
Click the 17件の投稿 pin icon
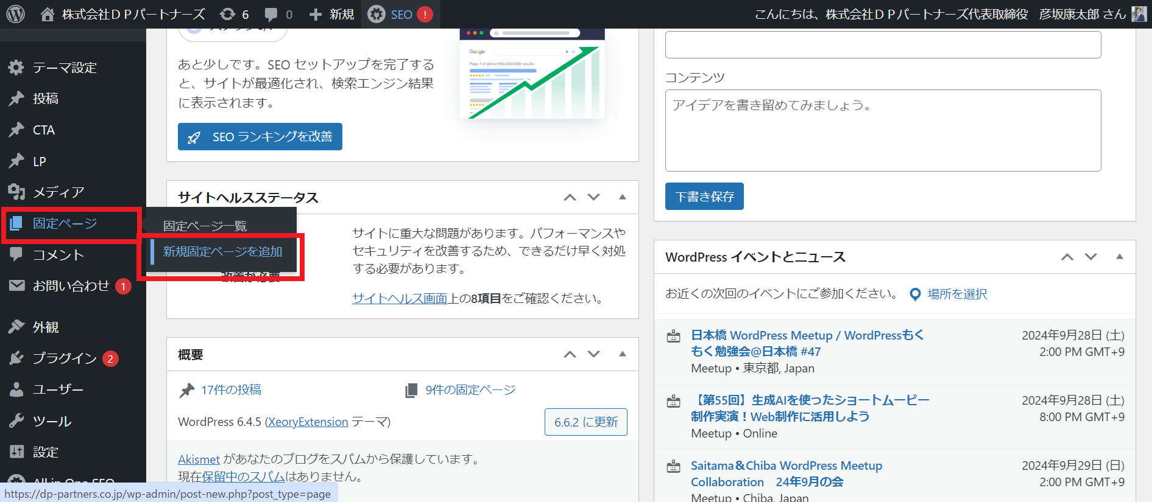pyautogui.click(x=187, y=390)
